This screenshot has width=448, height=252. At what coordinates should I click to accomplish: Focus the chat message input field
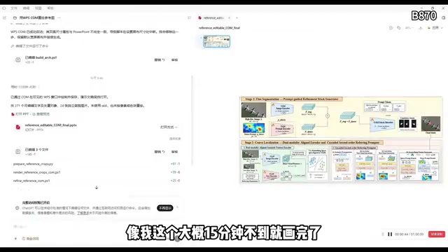[97, 227]
